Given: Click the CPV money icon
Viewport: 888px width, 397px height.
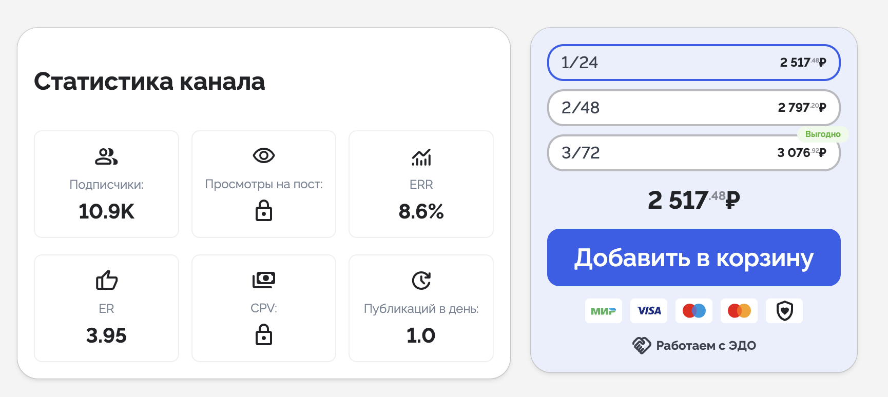Looking at the screenshot, I should pos(264,280).
